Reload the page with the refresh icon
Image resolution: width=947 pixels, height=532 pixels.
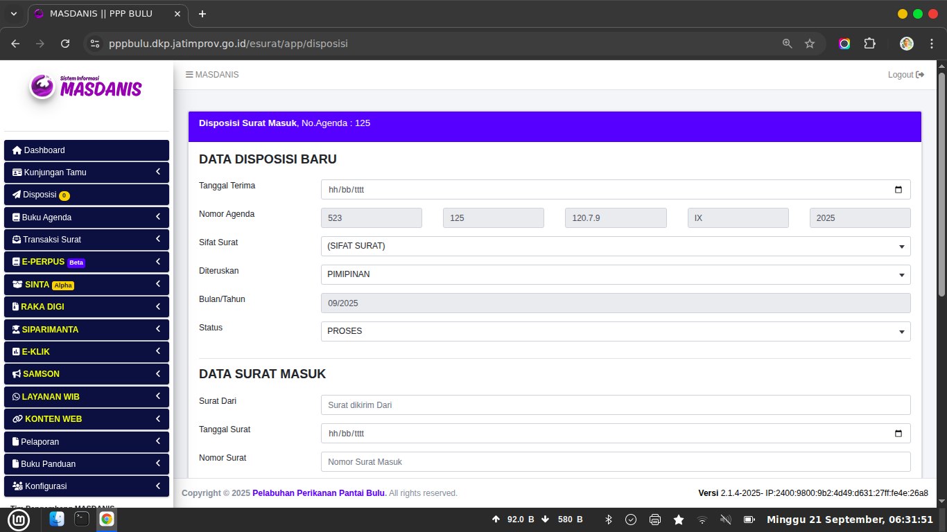click(x=65, y=44)
